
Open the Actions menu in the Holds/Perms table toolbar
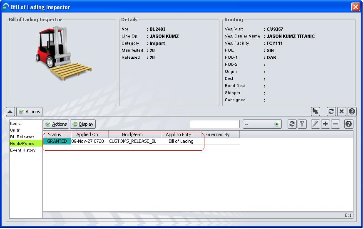[x=56, y=124]
